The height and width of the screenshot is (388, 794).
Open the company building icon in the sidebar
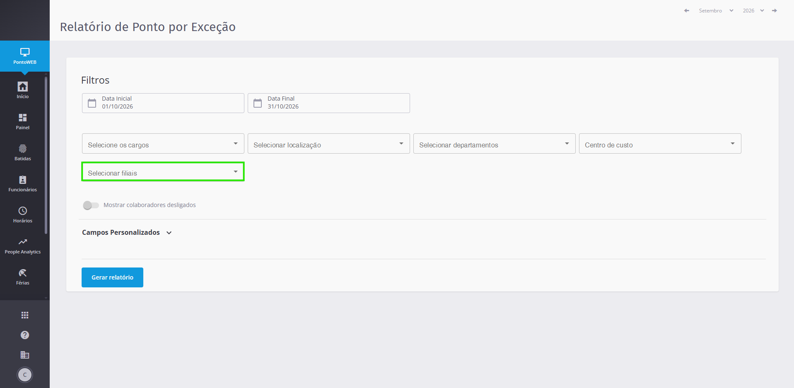click(x=25, y=355)
